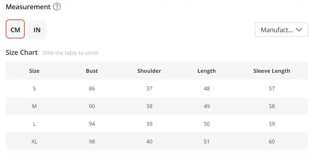Click the Measurement section title

(x=28, y=7)
